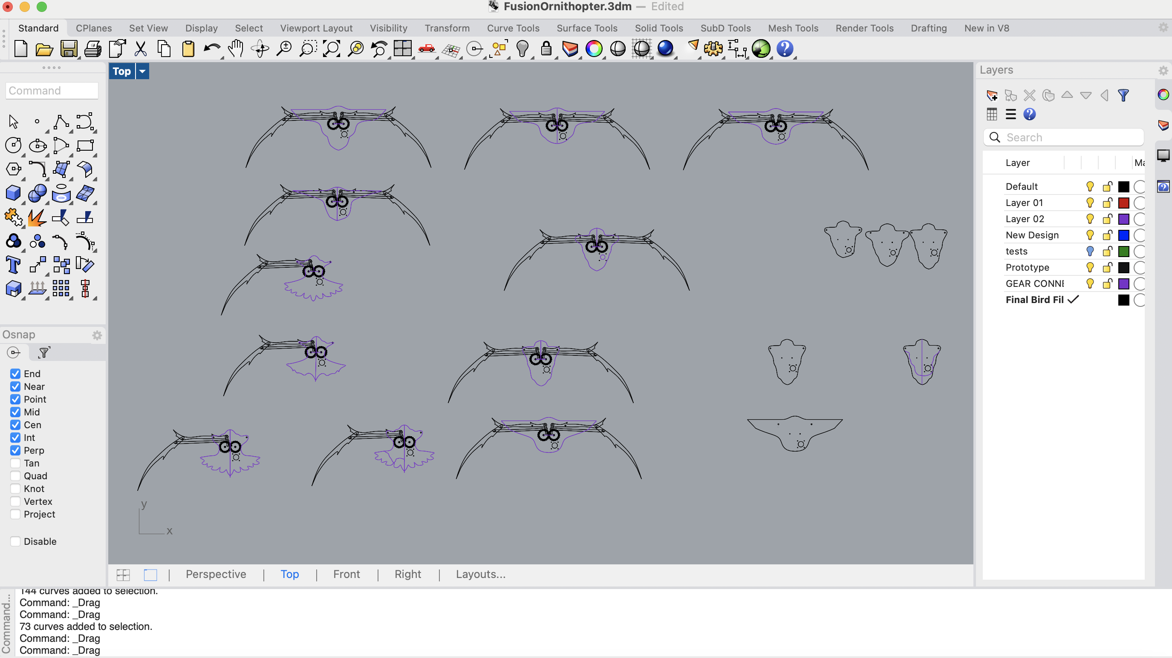Viewport: 1172px width, 658px height.
Task: Open the Mesh Tools tab
Action: click(793, 28)
